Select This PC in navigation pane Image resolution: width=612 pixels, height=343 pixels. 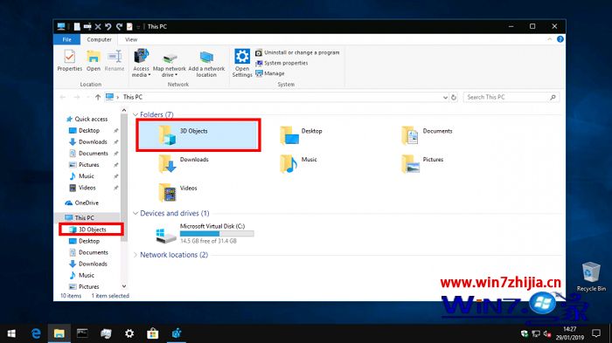(80, 218)
